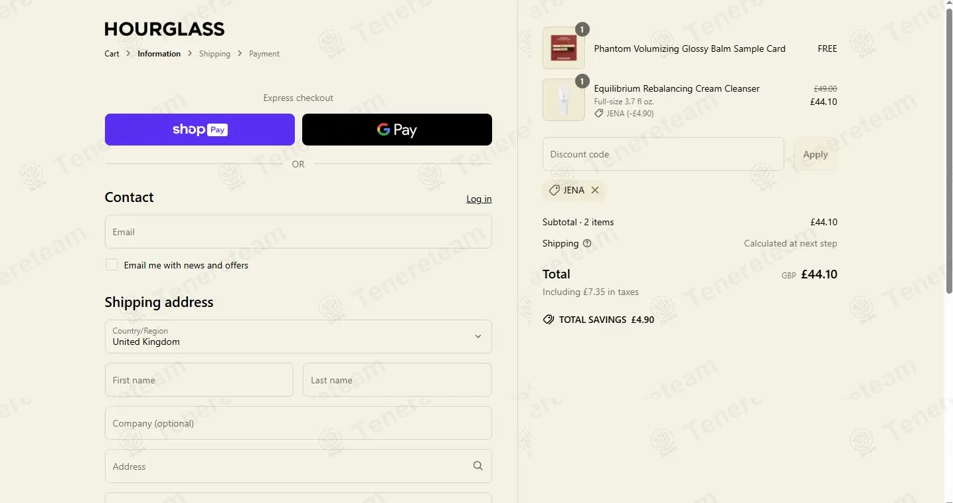Click into the Company (optional) field
This screenshot has width=953, height=503.
click(298, 423)
